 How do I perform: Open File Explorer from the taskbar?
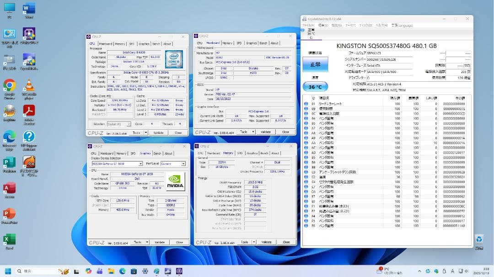[x=111, y=271]
